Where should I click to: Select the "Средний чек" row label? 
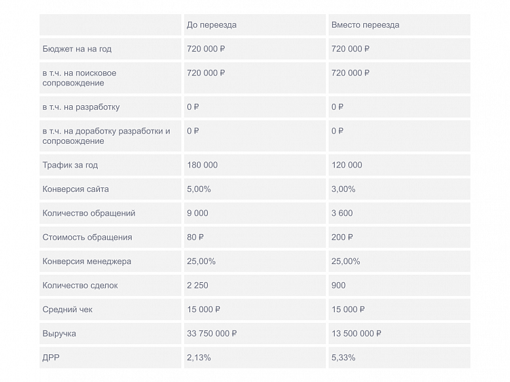[x=67, y=309]
